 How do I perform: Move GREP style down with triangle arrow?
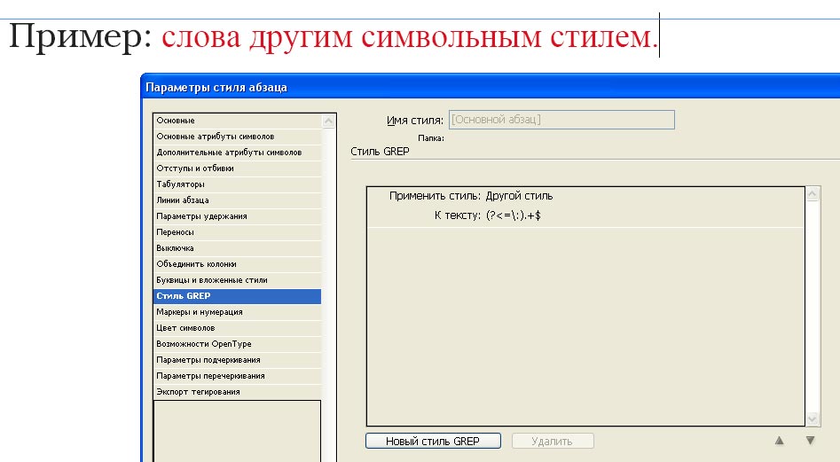[x=810, y=441]
